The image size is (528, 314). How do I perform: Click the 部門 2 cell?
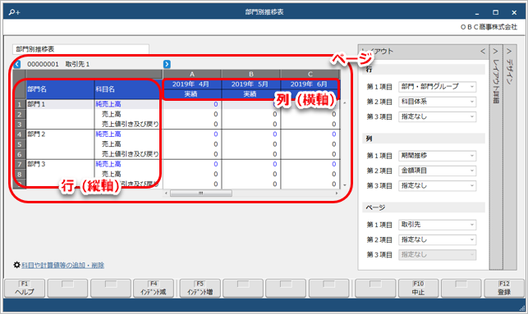point(60,134)
